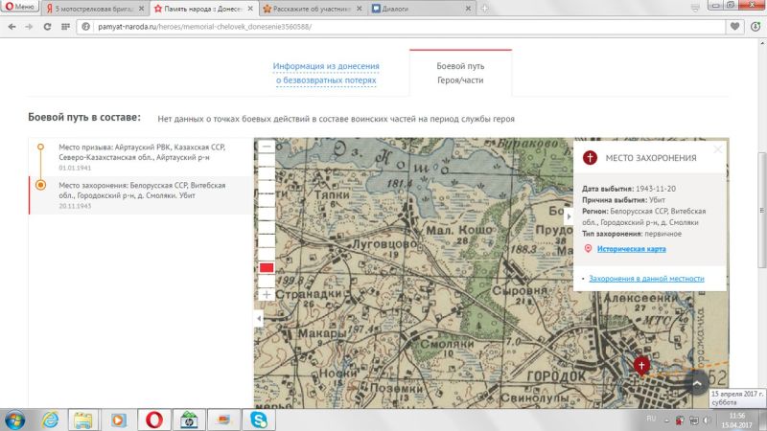Click the Дата выбытия value 1943-11-20
This screenshot has height=431, width=767.
point(656,189)
